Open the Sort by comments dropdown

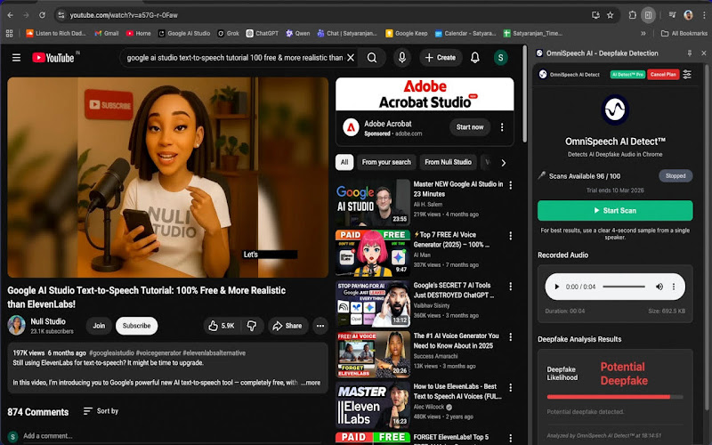pyautogui.click(x=101, y=411)
